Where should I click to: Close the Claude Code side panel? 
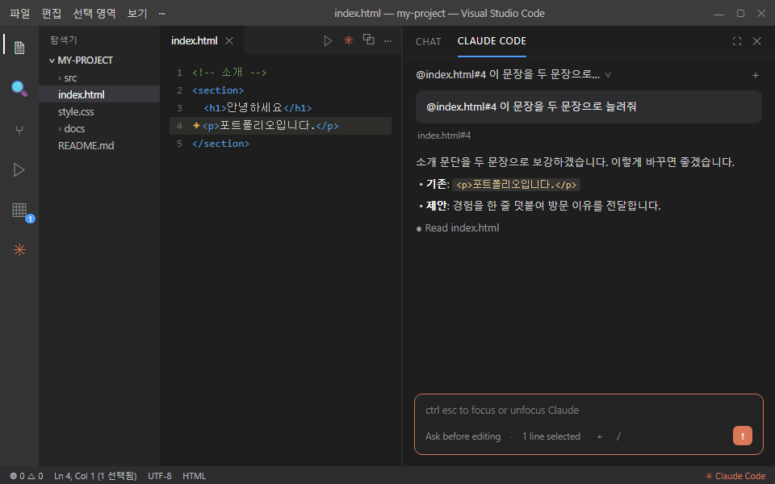coord(756,41)
